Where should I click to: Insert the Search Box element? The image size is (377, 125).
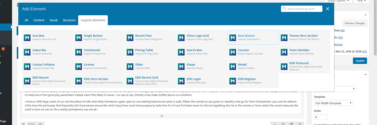click(202, 52)
